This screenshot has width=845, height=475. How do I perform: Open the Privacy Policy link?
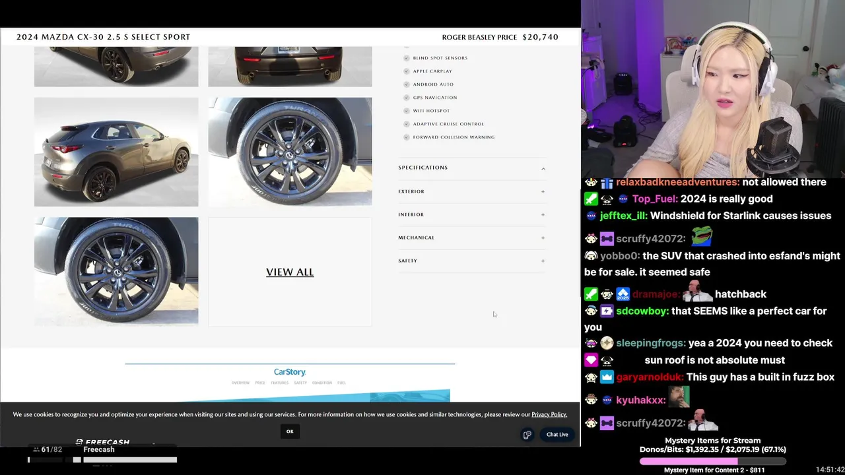(549, 414)
